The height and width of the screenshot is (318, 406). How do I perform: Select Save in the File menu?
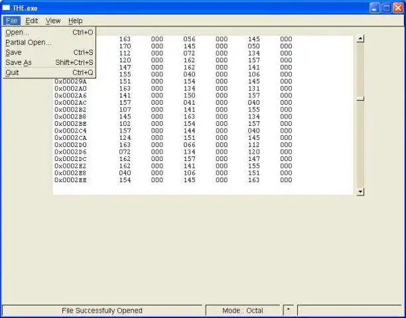[49, 52]
